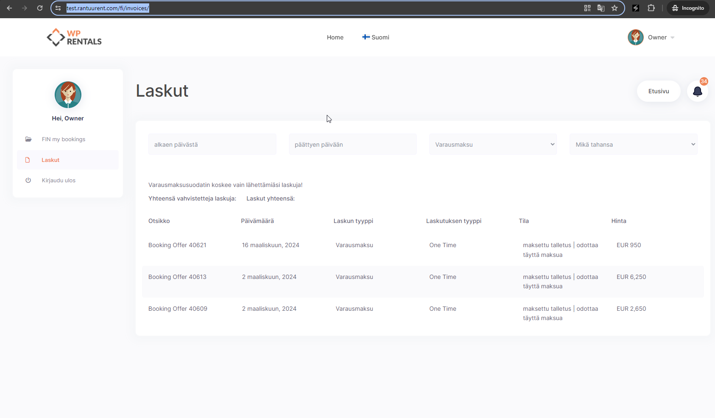Viewport: 715px width, 418px height.
Task: Open the Varausmaksu filter dropdown
Action: tap(493, 145)
